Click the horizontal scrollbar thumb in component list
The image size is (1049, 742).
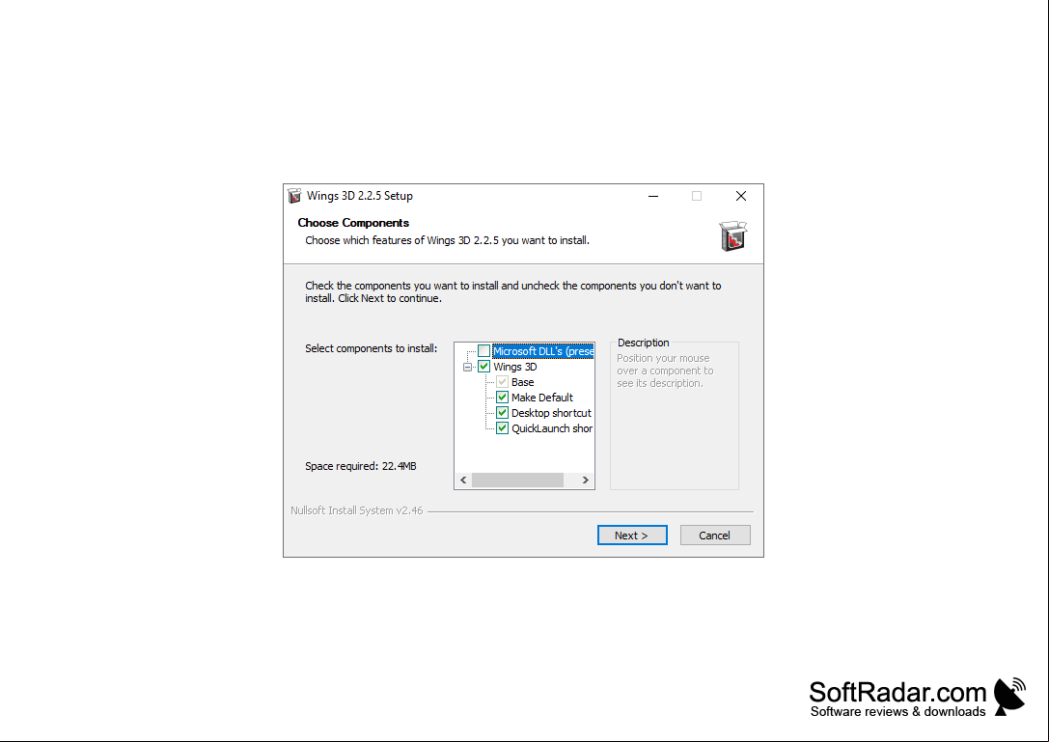tap(517, 481)
